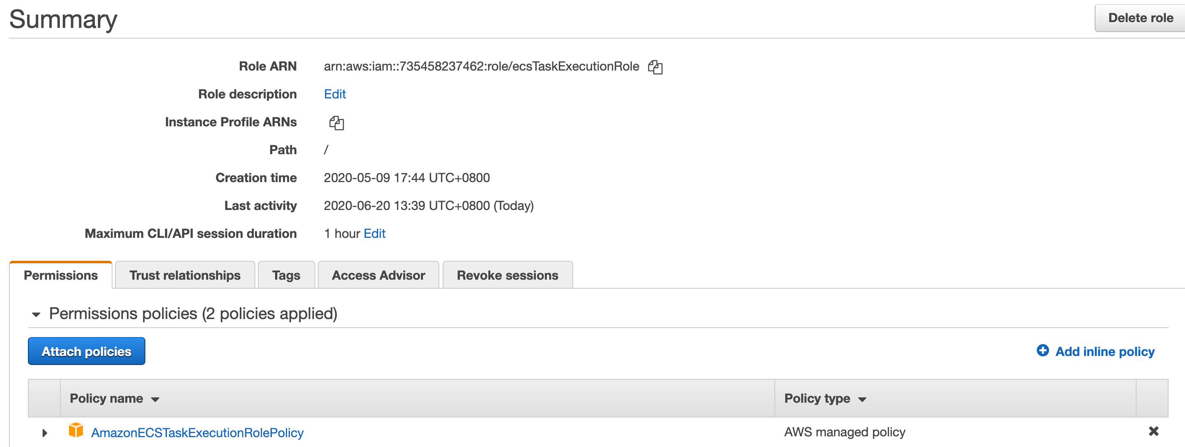
Task: Go to the Revoke sessions tab
Action: (x=508, y=275)
